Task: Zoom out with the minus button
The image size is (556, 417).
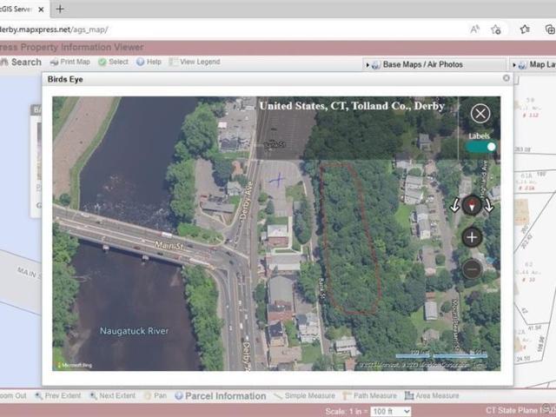Action: [x=472, y=268]
